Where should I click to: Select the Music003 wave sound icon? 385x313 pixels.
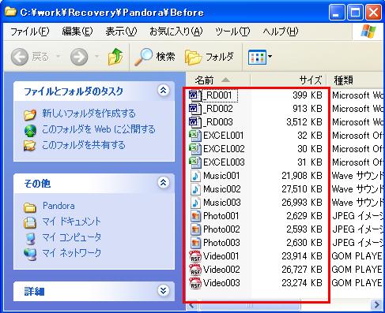tap(195, 203)
